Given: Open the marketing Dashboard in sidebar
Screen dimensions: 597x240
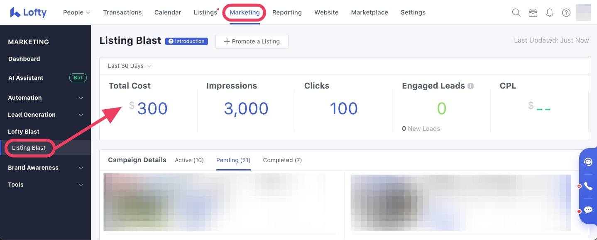Looking at the screenshot, I should [x=24, y=59].
